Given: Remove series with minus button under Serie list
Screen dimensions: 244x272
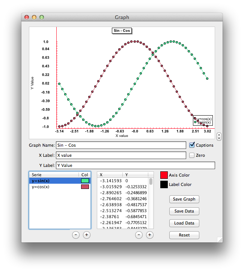Looking at the screenshot, I should [x=76, y=235].
